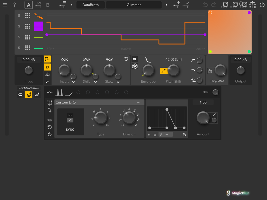Solo the purple band
This screenshot has height=200, width=267.
coord(19,26)
